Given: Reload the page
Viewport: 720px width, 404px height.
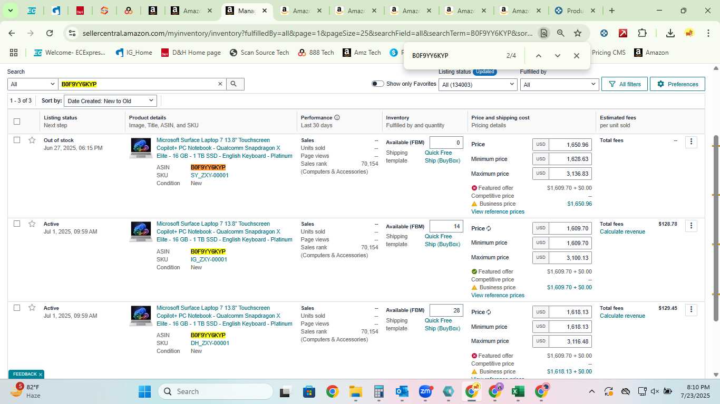Looking at the screenshot, I should click(x=50, y=33).
